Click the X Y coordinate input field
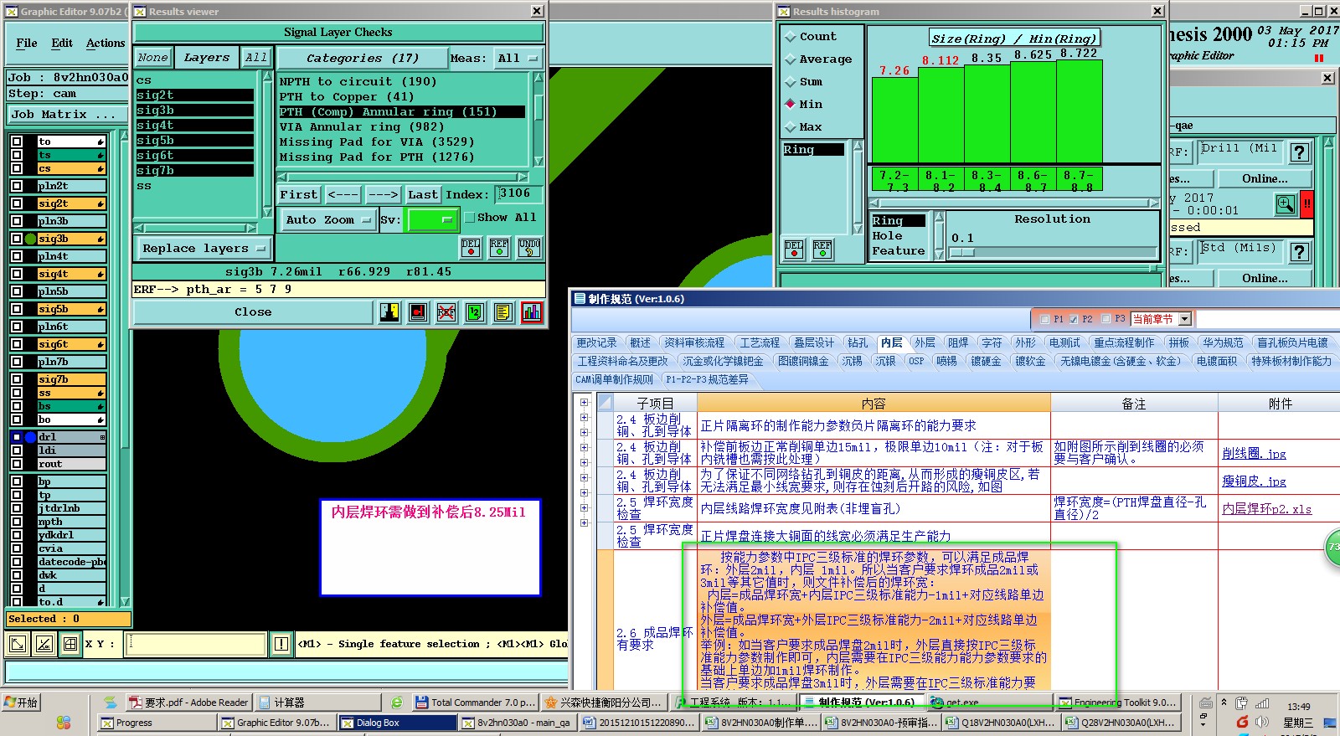1340x736 pixels. (195, 644)
